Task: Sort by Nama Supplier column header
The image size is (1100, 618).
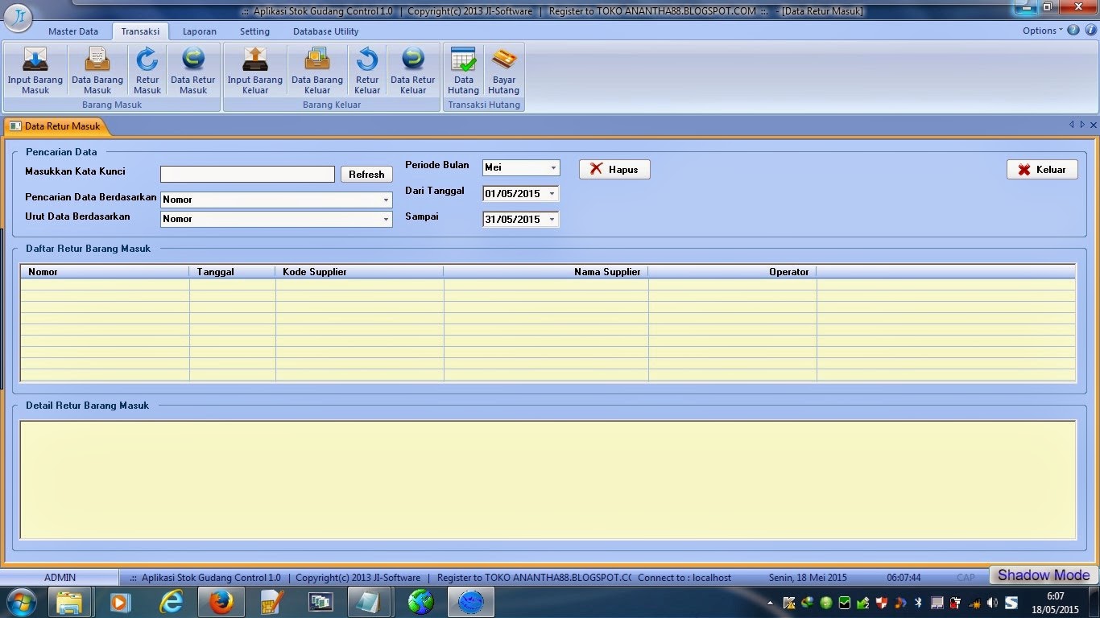Action: tap(546, 272)
